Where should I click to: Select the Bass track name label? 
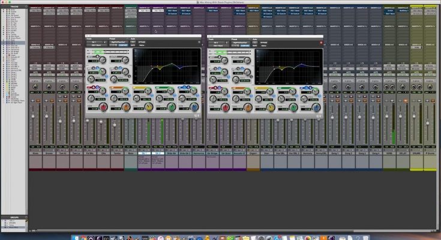pos(131,153)
